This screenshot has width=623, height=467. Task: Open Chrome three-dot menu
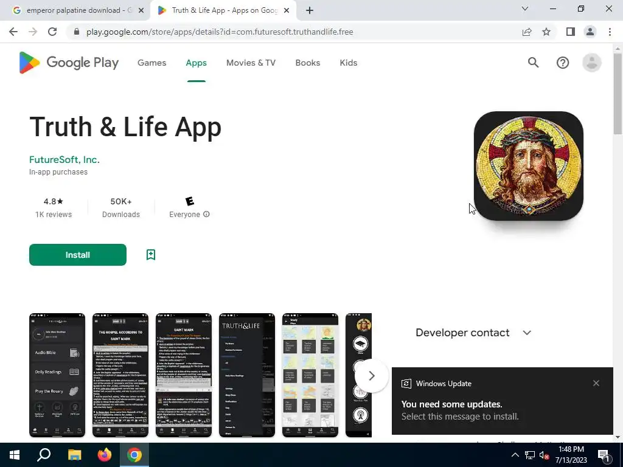click(x=610, y=32)
